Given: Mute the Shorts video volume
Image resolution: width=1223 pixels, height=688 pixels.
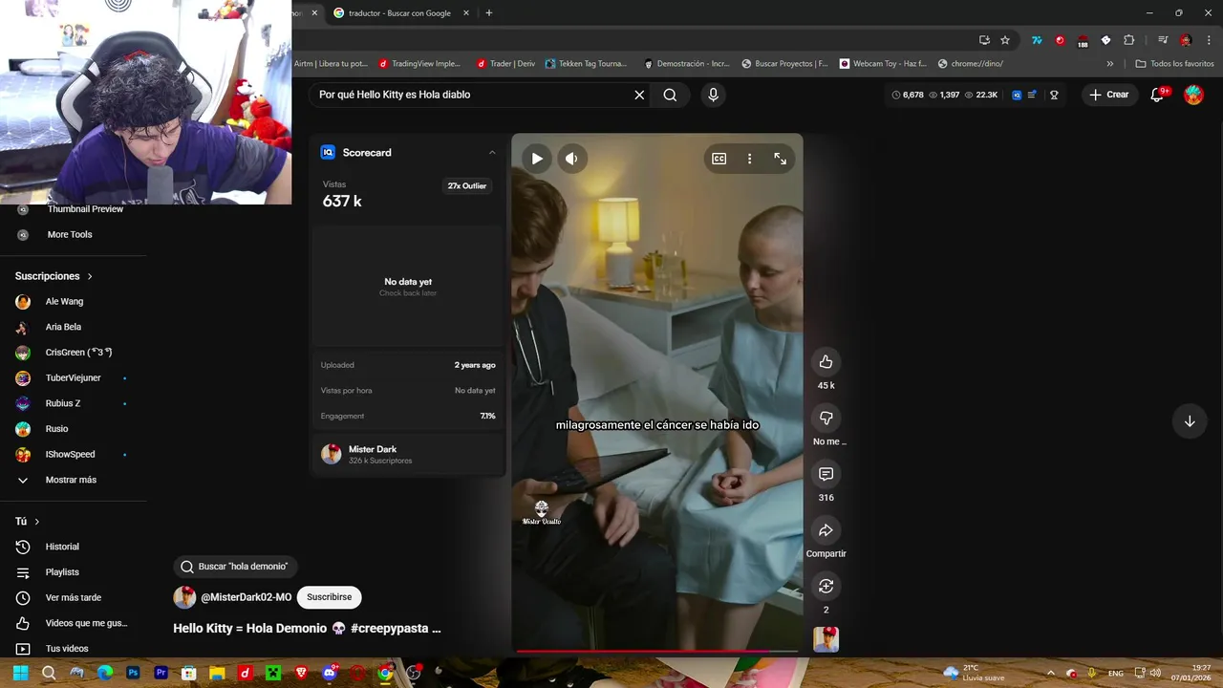Looking at the screenshot, I should click(x=571, y=159).
